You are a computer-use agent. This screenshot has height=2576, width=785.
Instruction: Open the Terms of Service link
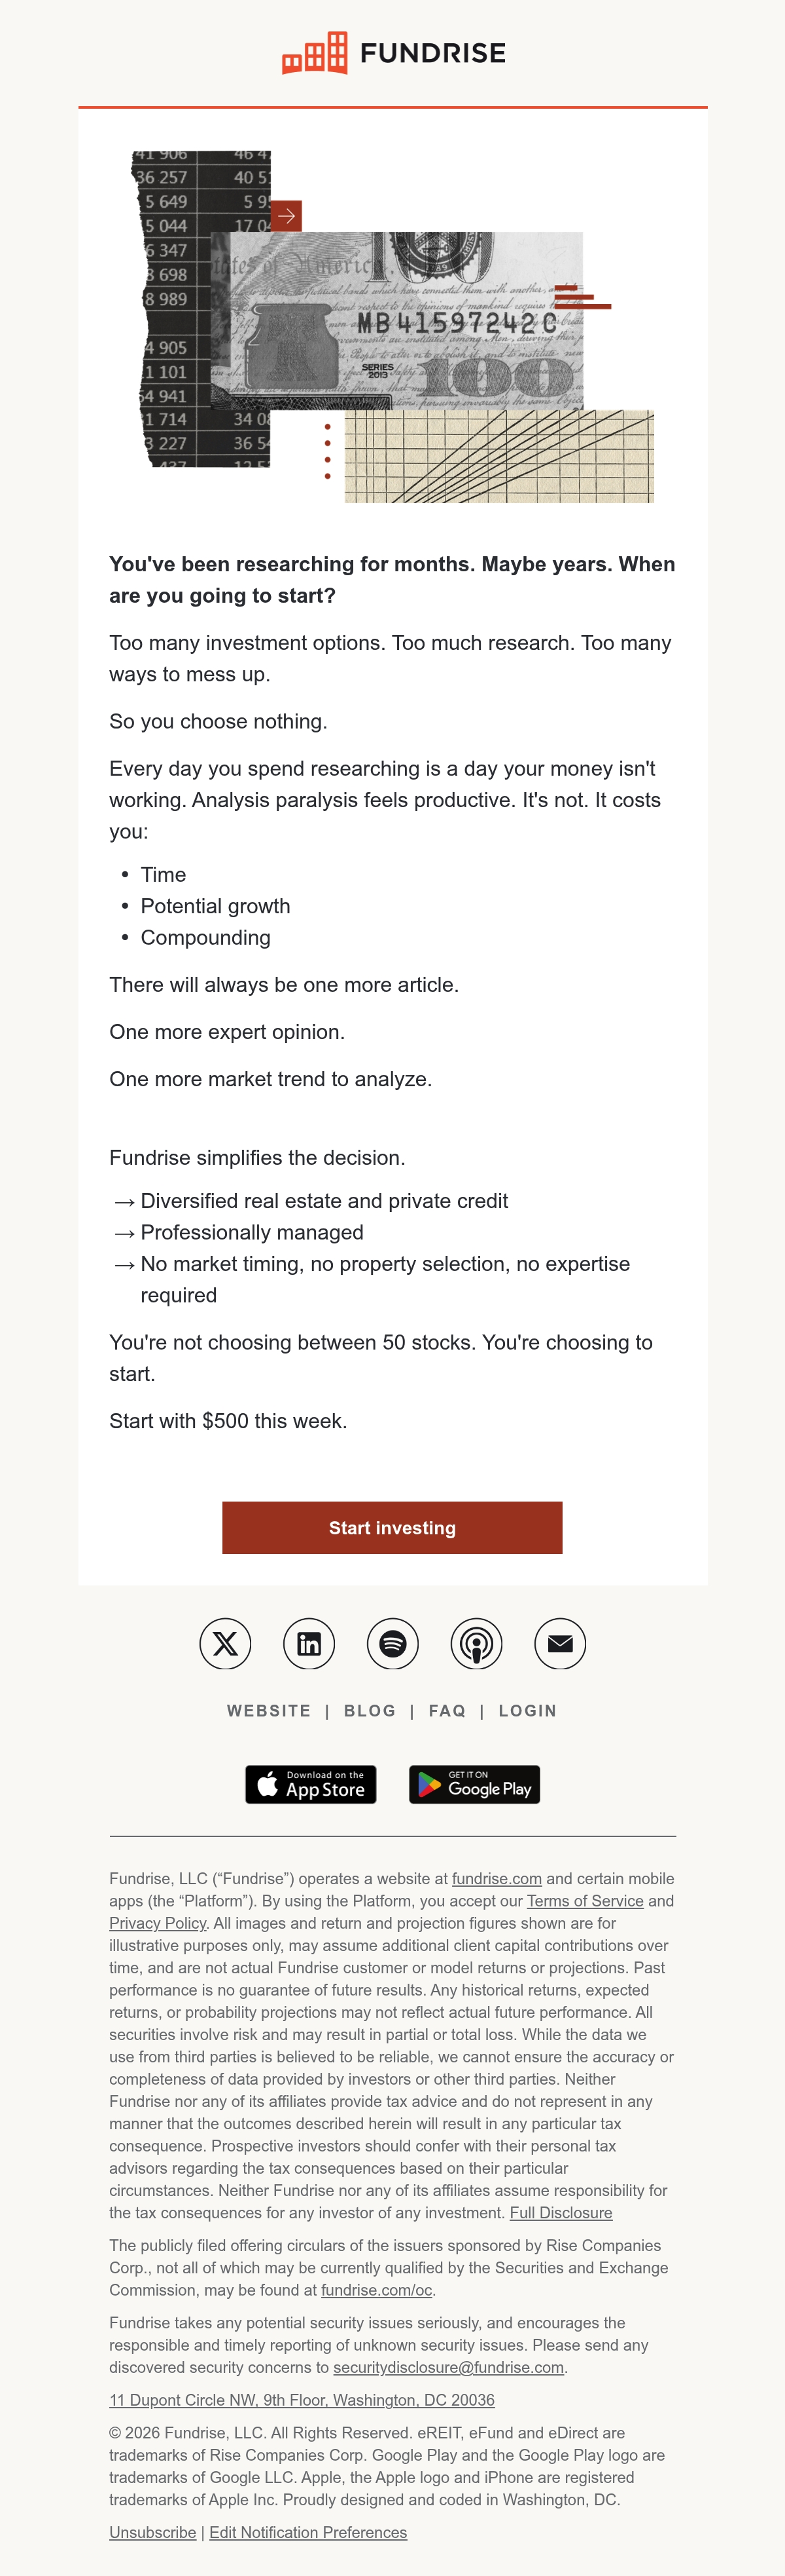(585, 1901)
